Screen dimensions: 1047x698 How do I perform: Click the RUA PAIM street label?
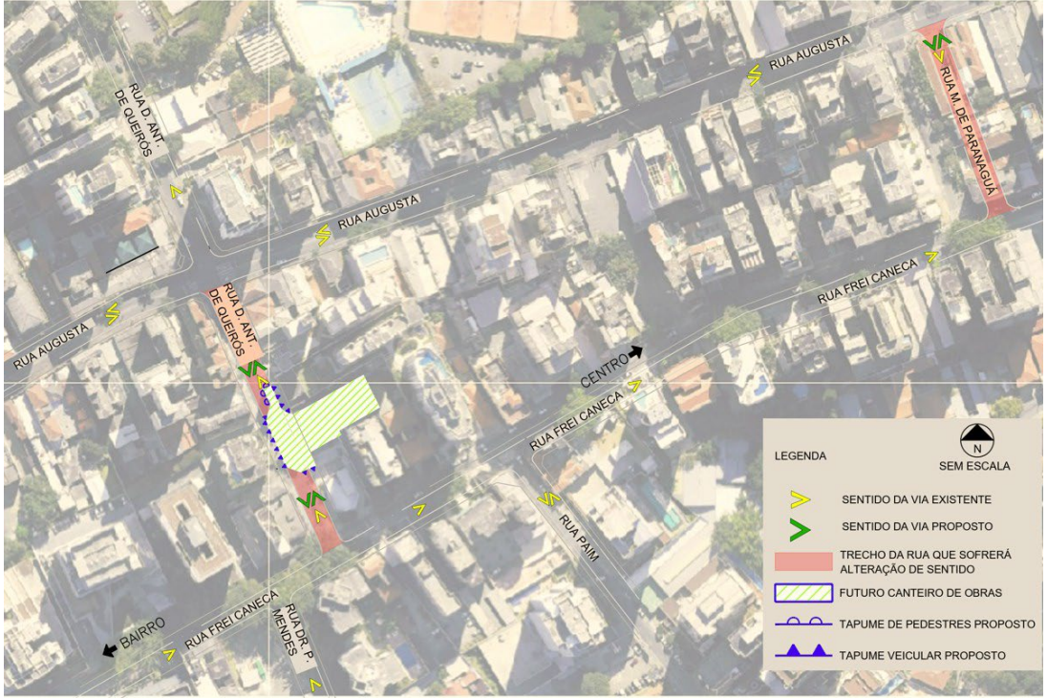[578, 538]
